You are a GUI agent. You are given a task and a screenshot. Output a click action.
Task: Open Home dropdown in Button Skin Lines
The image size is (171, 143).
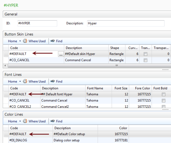pyautogui.click(x=14, y=41)
